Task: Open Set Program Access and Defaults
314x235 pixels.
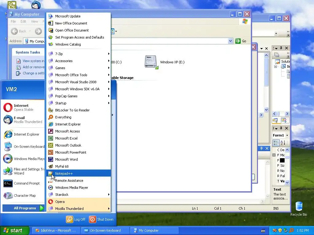Action: [x=78, y=37]
